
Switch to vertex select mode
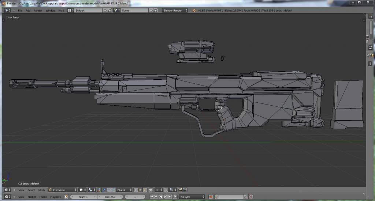pos(135,190)
